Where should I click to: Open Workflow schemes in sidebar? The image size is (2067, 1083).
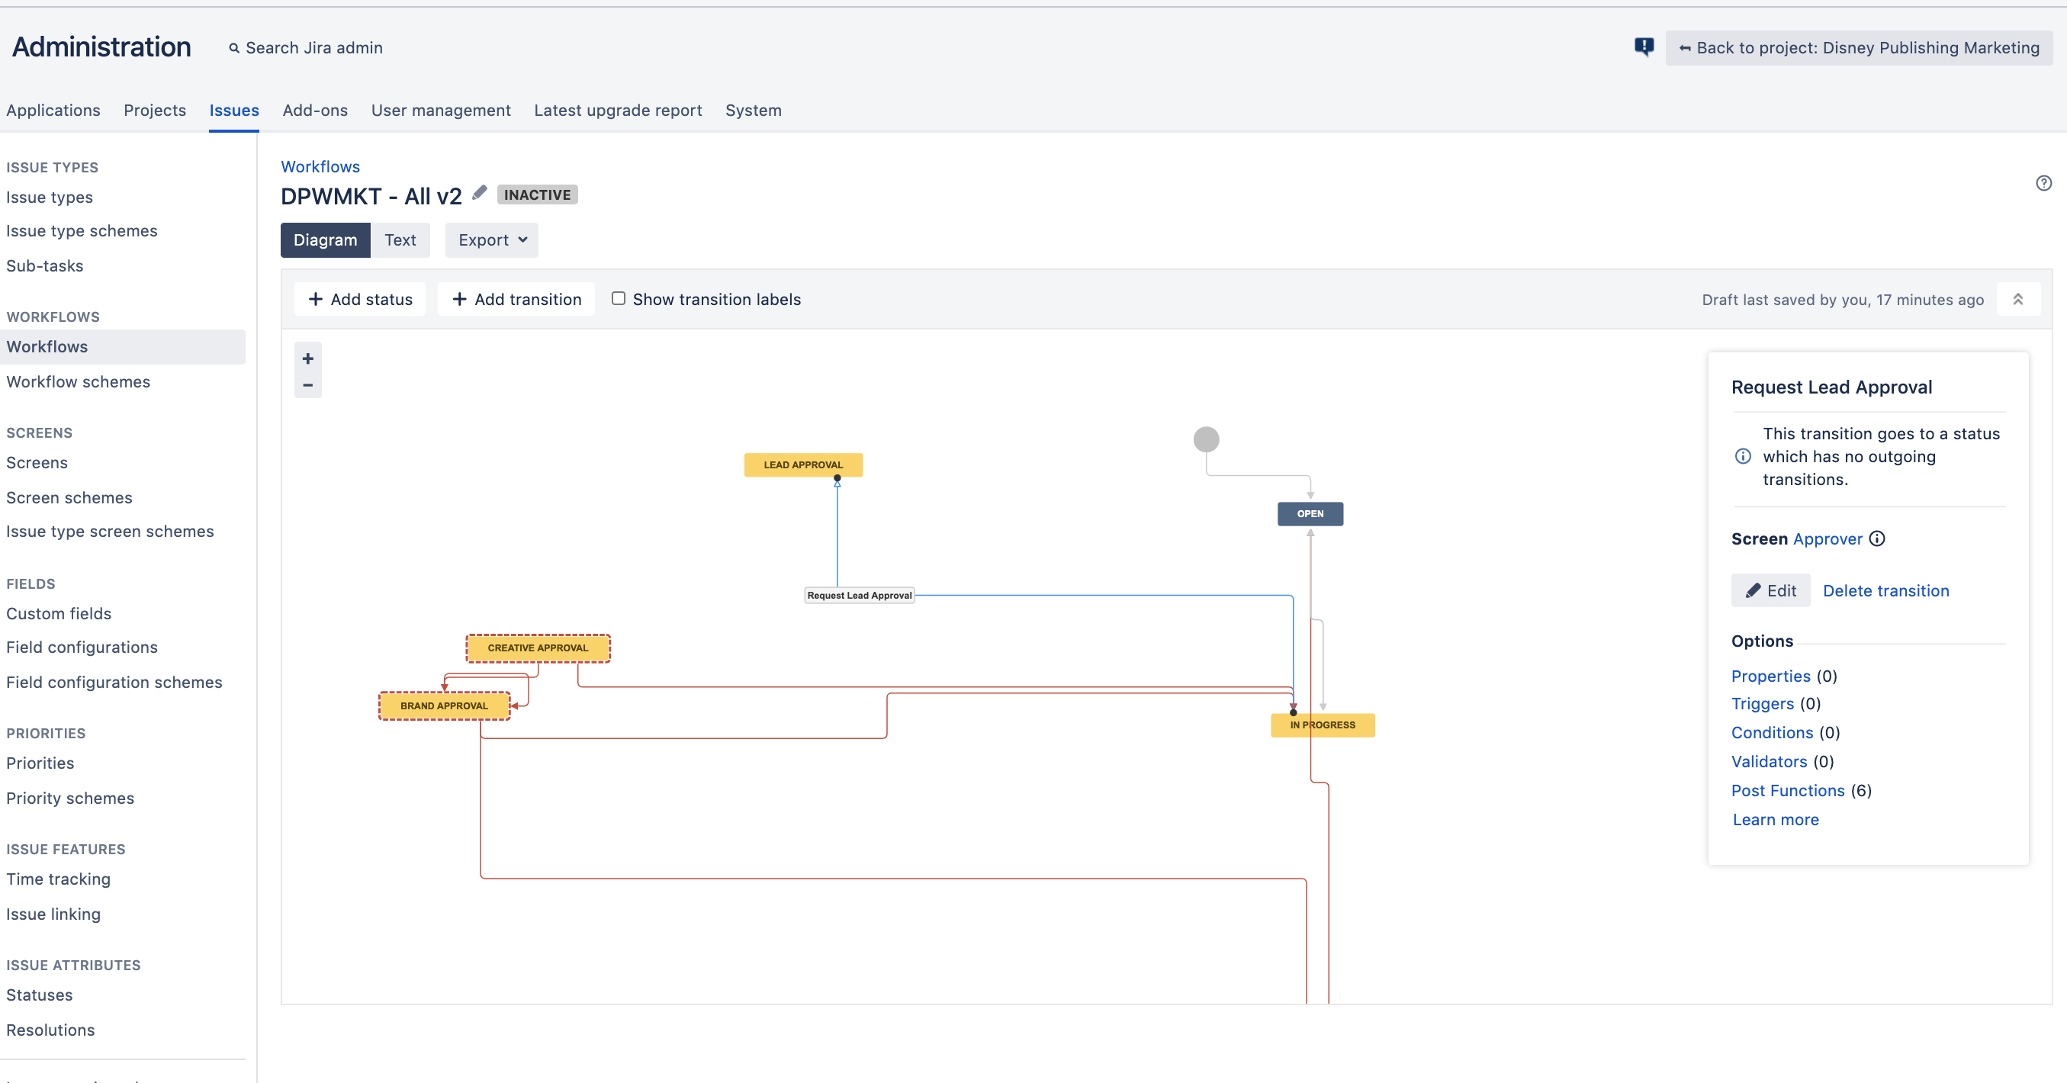(79, 382)
